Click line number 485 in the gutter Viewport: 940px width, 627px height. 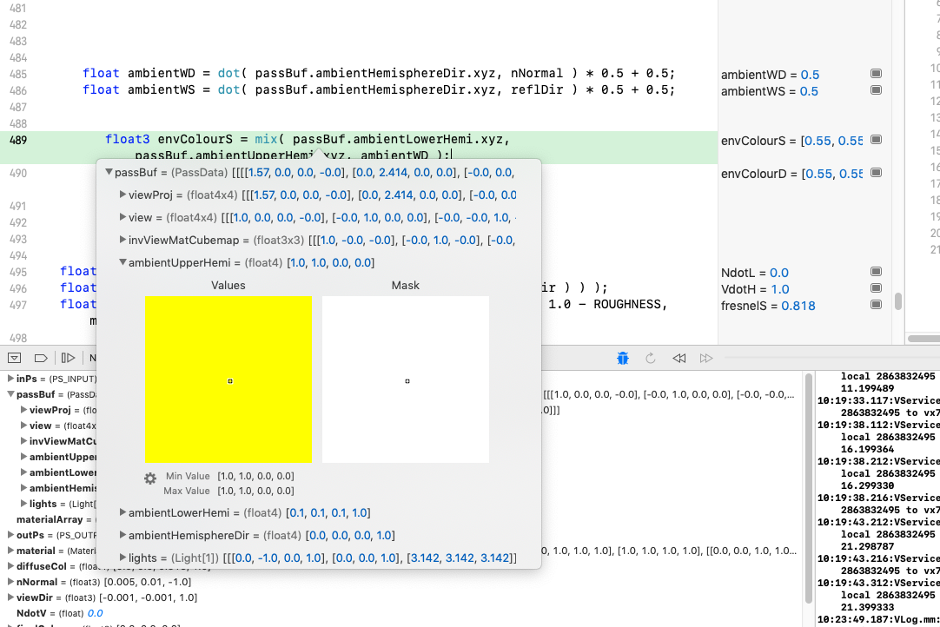click(x=18, y=75)
